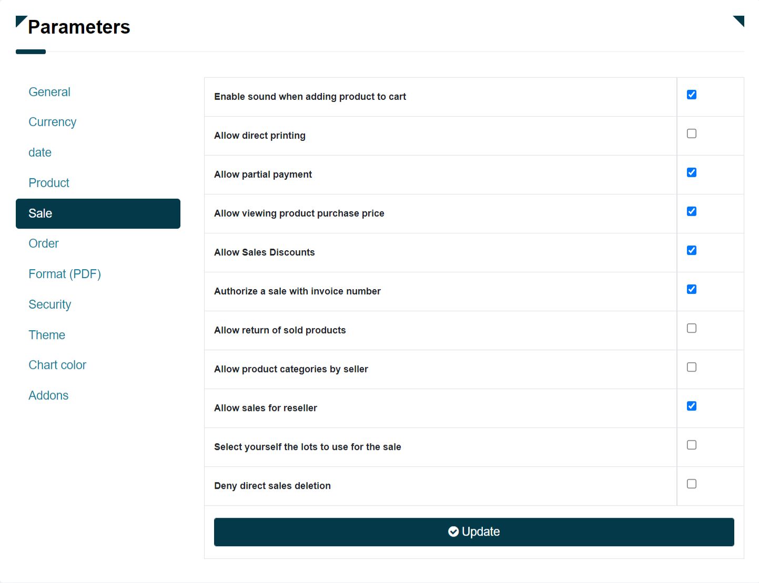759x583 pixels.
Task: Click the Update button
Action: point(474,532)
